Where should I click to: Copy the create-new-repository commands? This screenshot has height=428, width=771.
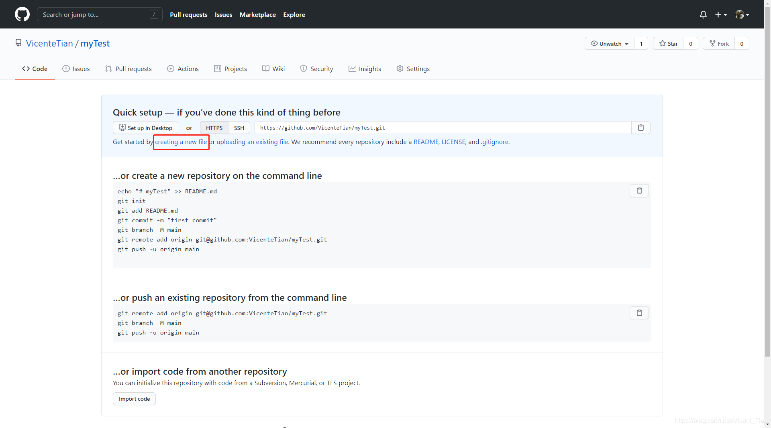pyautogui.click(x=639, y=191)
